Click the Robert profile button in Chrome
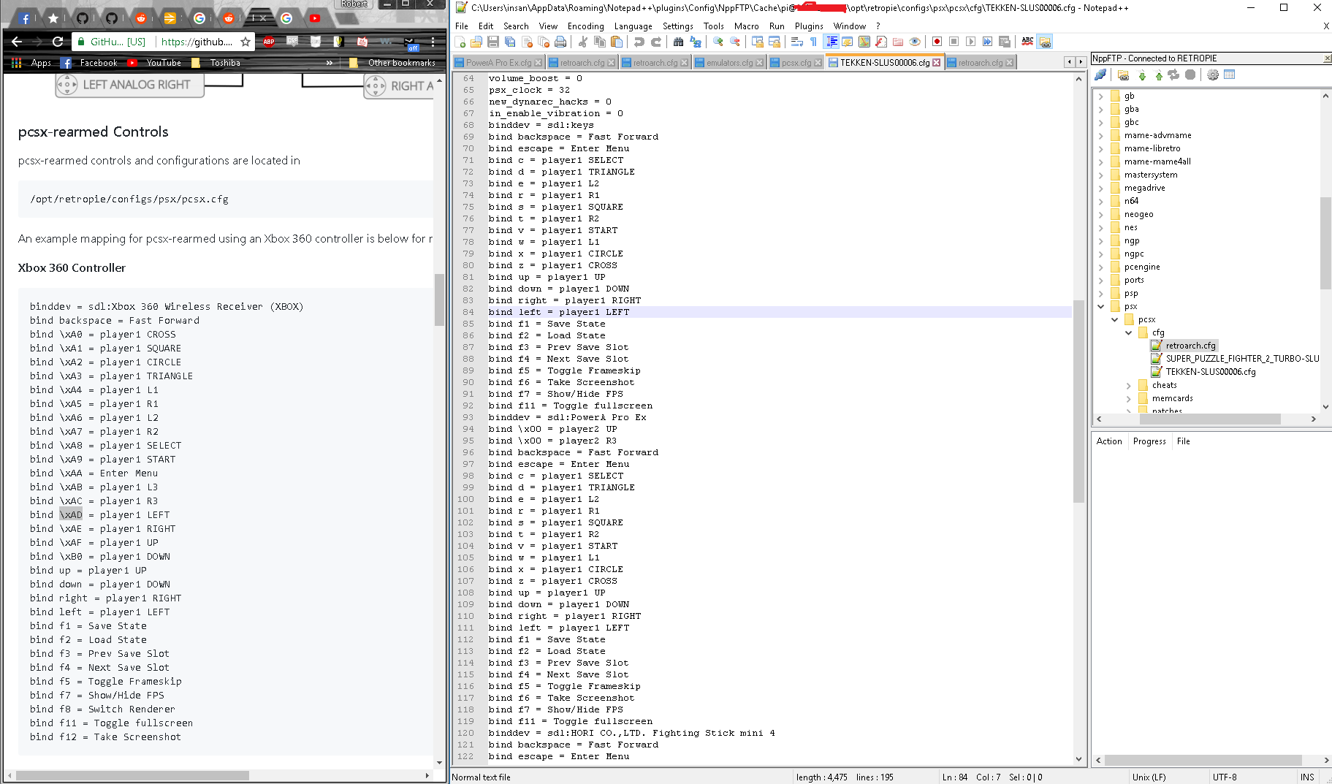Viewport: 1332px width, 784px height. coord(354,4)
